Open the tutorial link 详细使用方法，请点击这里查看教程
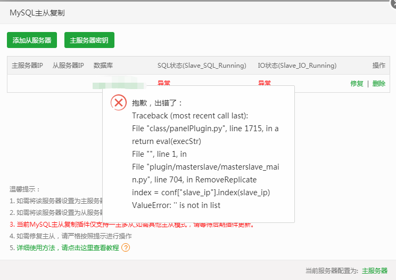The height and width of the screenshot is (280, 396). (x=68, y=247)
